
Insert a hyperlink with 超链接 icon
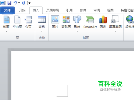(x=130, y=19)
